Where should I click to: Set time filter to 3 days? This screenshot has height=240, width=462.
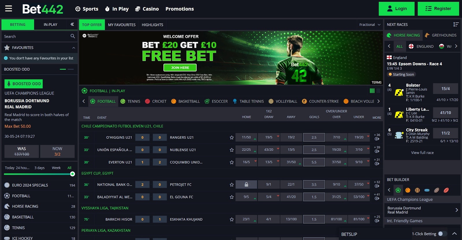click(x=40, y=168)
